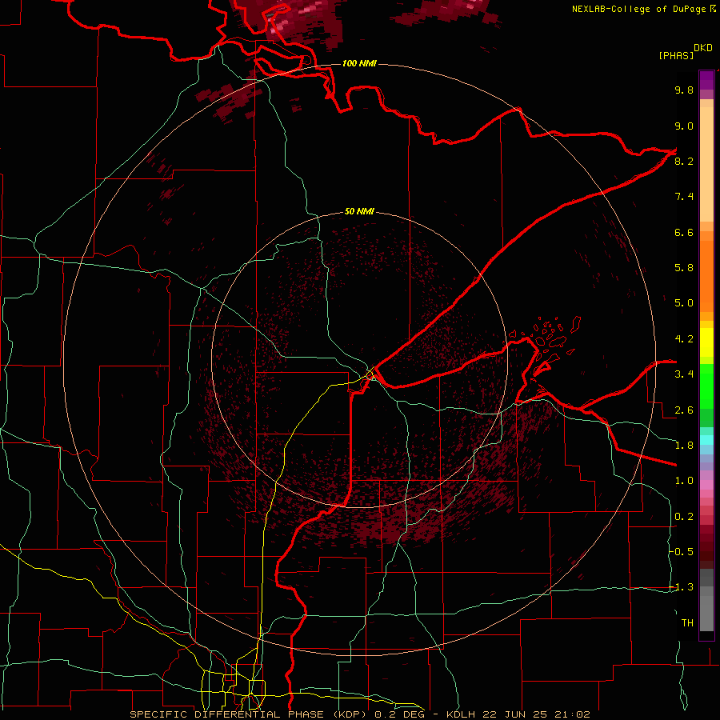Click the -1.3 scale value

(682, 587)
